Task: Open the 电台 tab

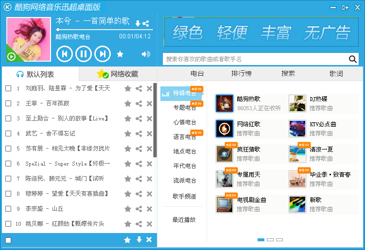Action: coord(197,73)
